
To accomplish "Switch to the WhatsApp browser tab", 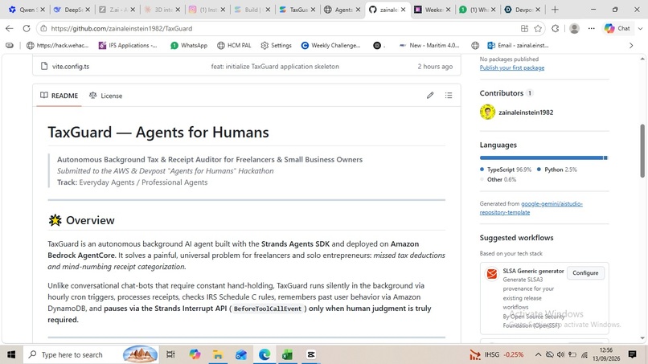I will pos(474,10).
